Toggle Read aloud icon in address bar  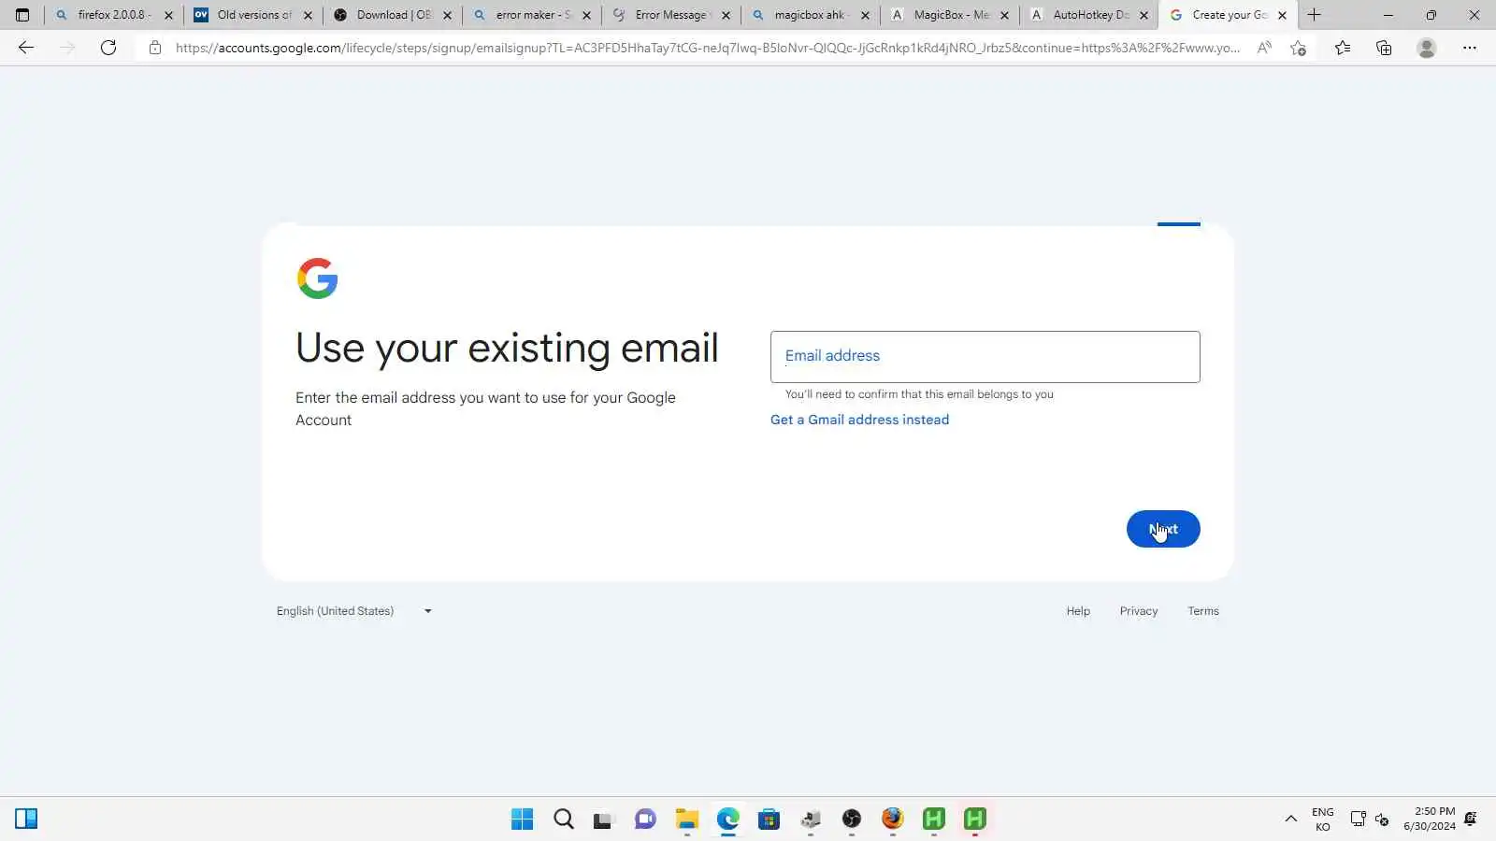click(x=1264, y=48)
